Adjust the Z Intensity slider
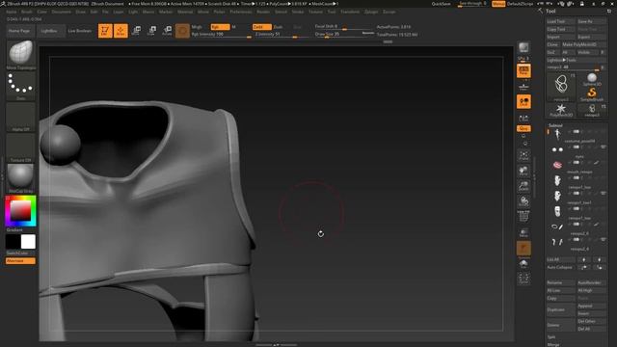 click(x=282, y=35)
